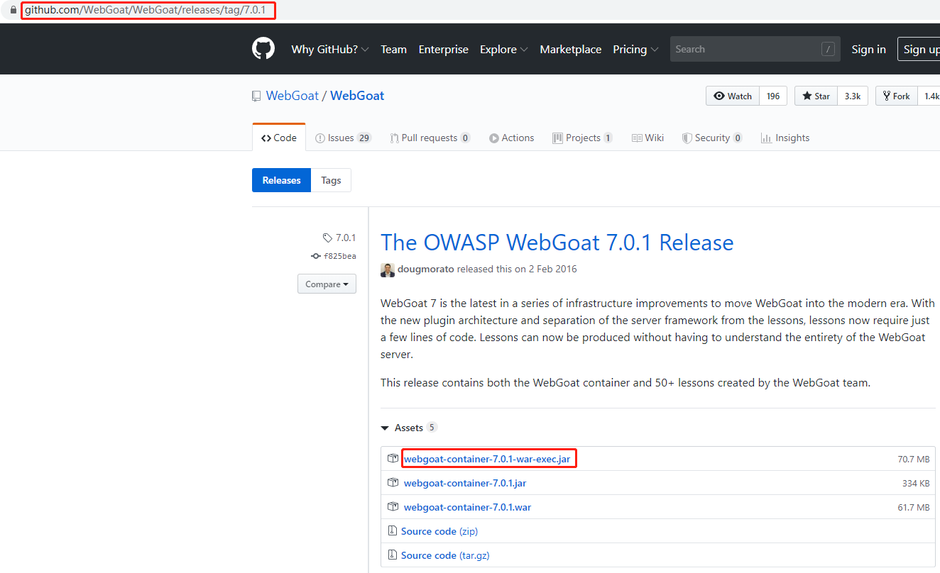Click the Assets count badge 5

[x=432, y=428]
